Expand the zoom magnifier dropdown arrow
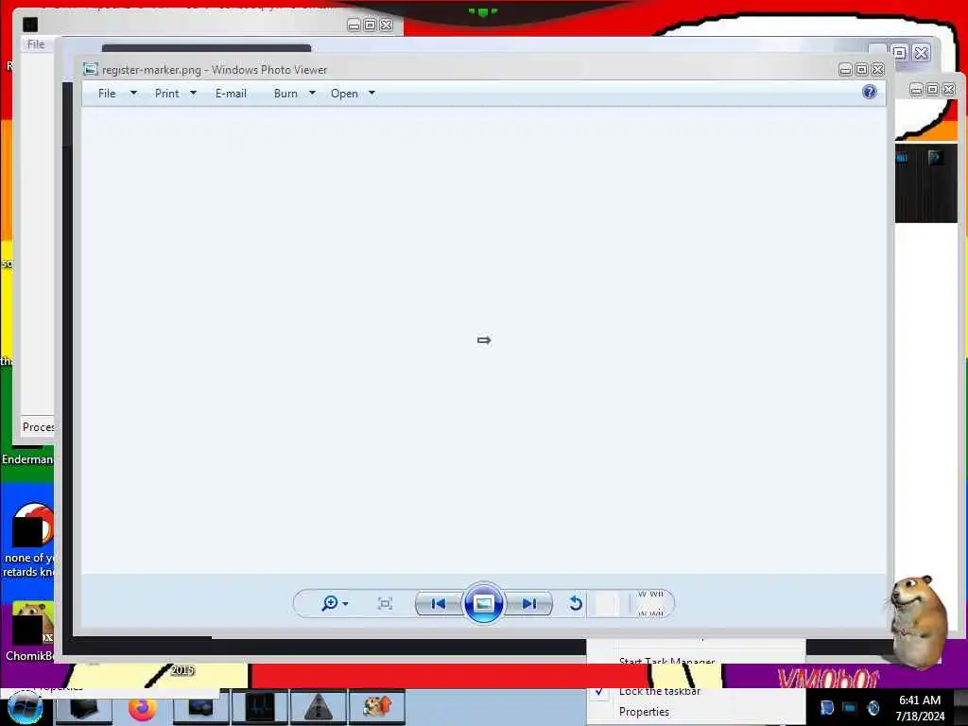This screenshot has height=726, width=968. 345,604
